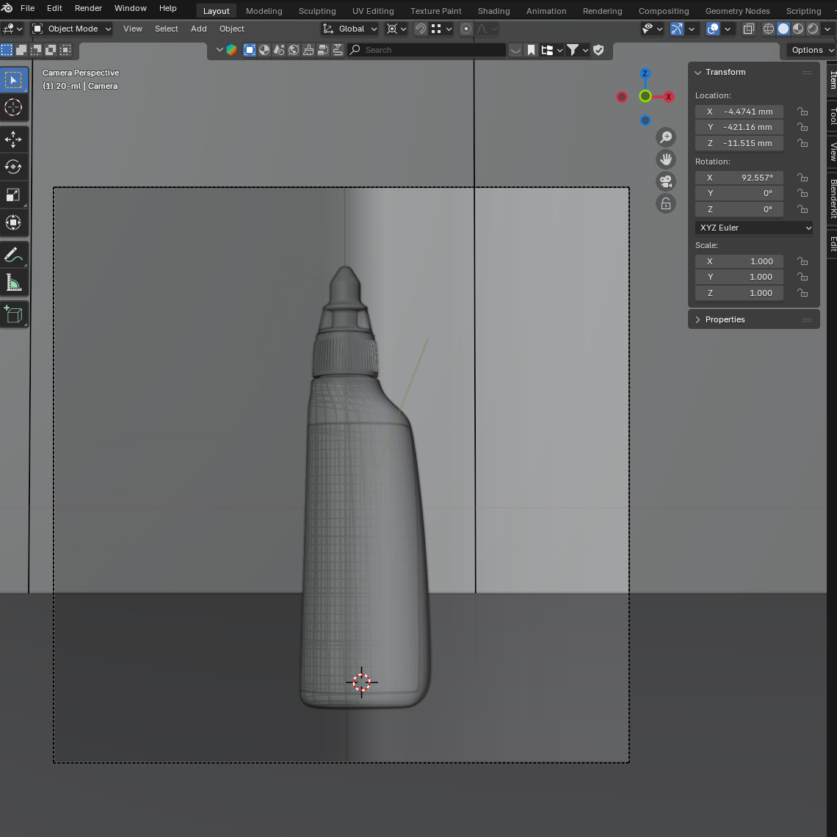Expand the Properties section in the sidebar
Viewport: 837px width, 837px height.
(x=724, y=319)
